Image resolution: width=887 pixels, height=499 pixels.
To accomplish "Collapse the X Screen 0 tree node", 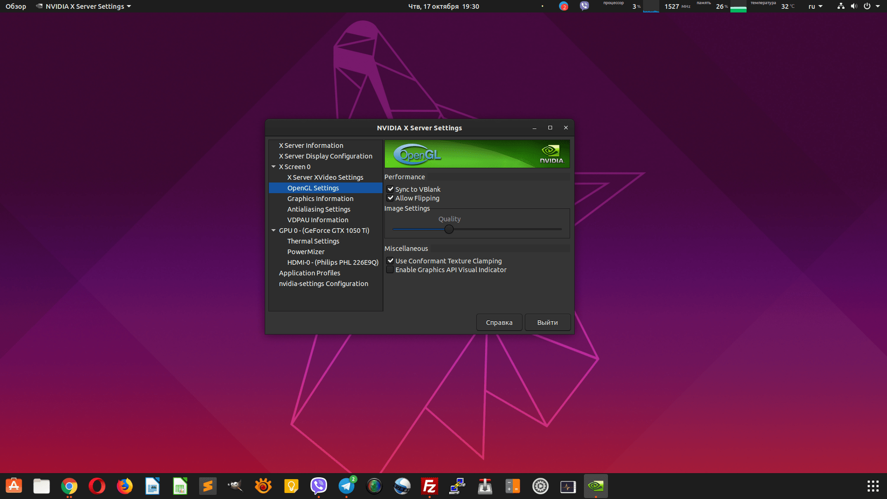I will 273,167.
